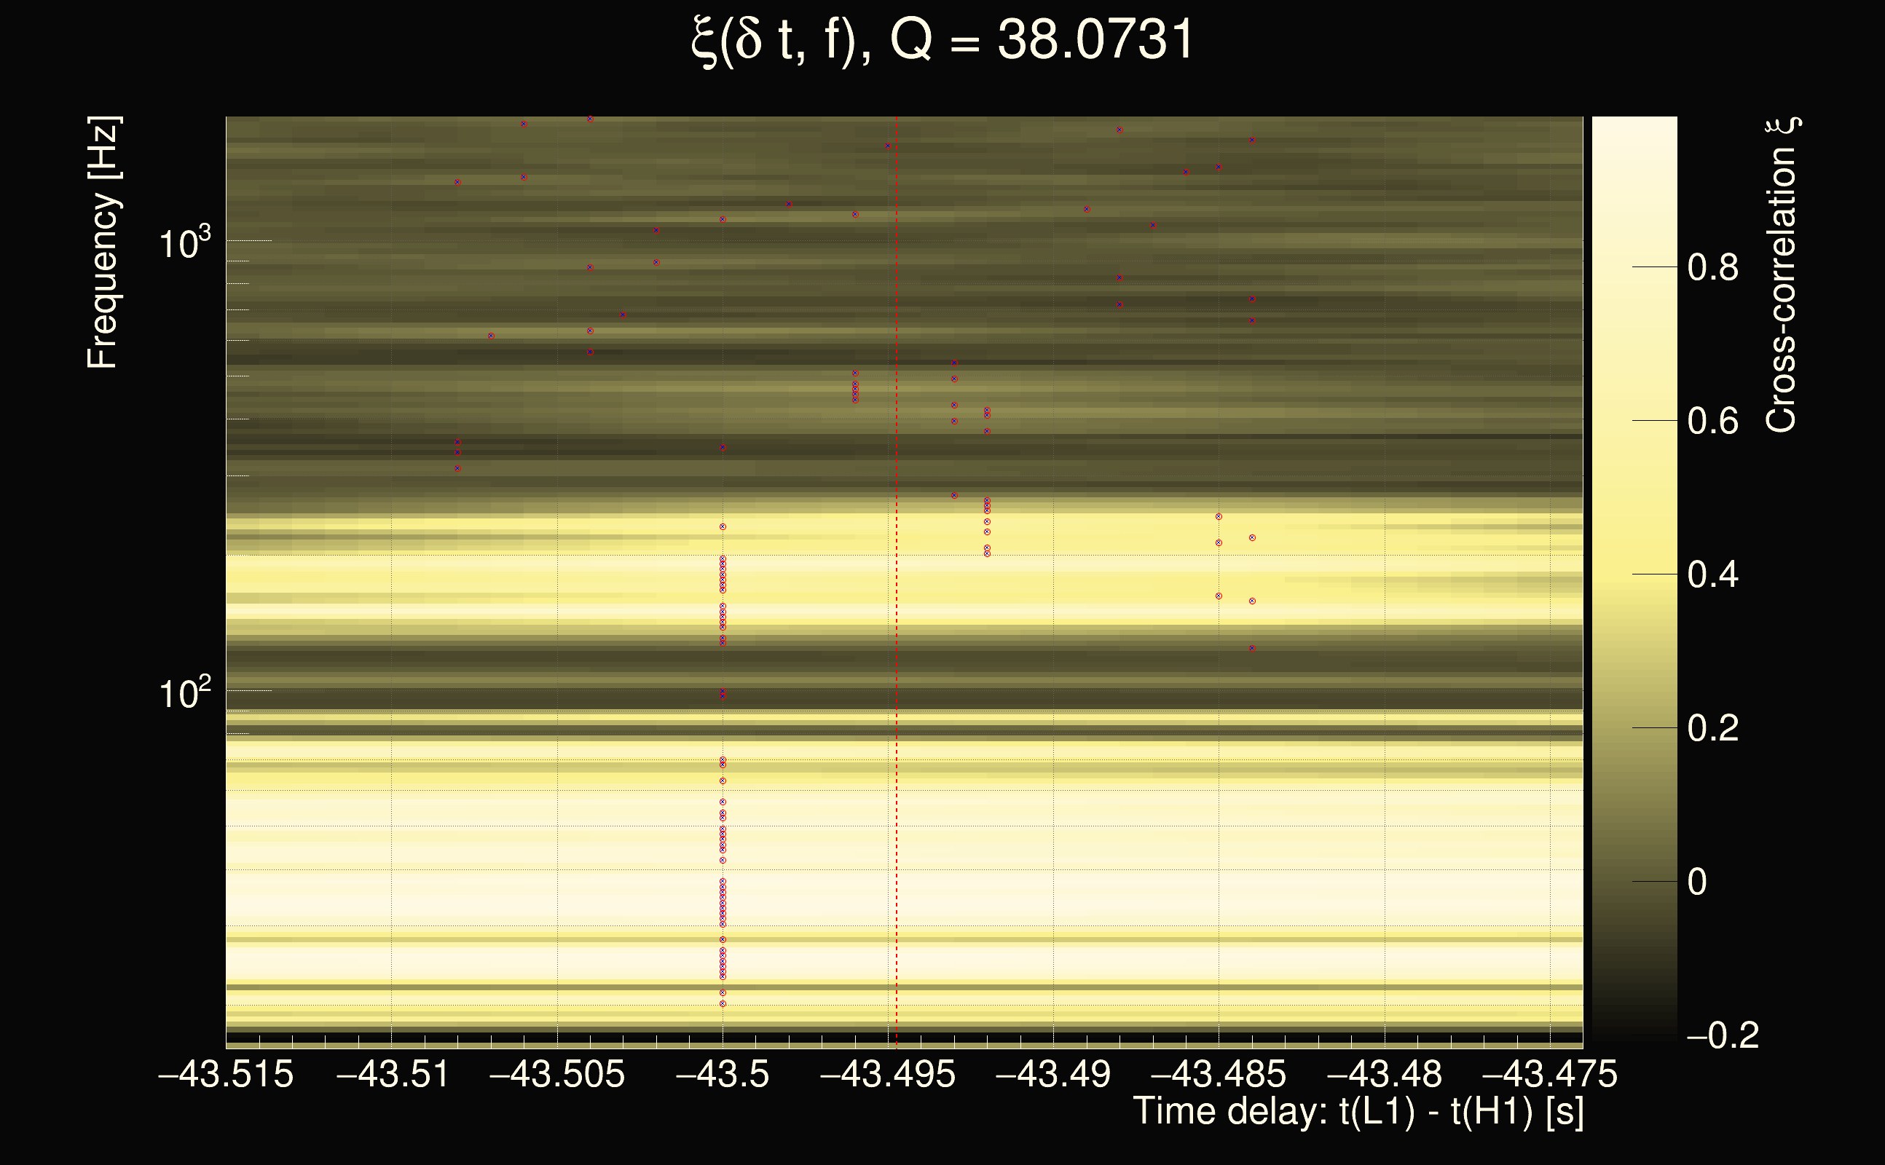
Task: Click the Cross-correlation ξ colorbar label
Action: 1782,275
